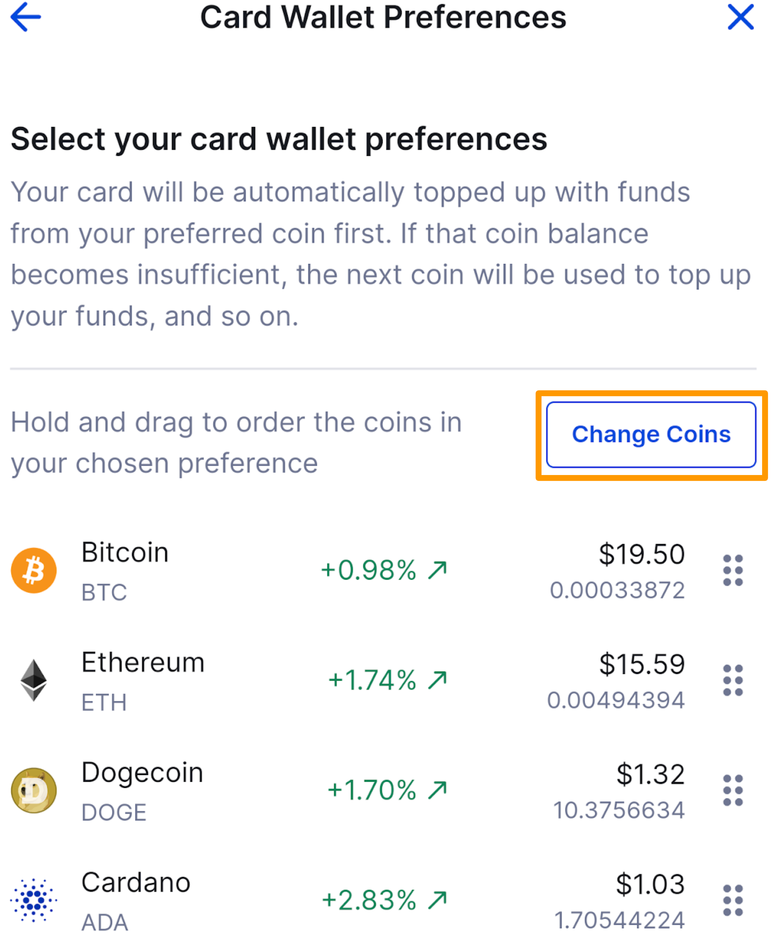Image resolution: width=771 pixels, height=939 pixels.
Task: Grab the drag handle next to Bitcoin
Action: pyautogui.click(x=733, y=571)
